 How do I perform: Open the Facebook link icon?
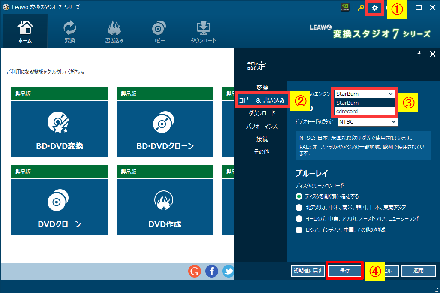(212, 271)
